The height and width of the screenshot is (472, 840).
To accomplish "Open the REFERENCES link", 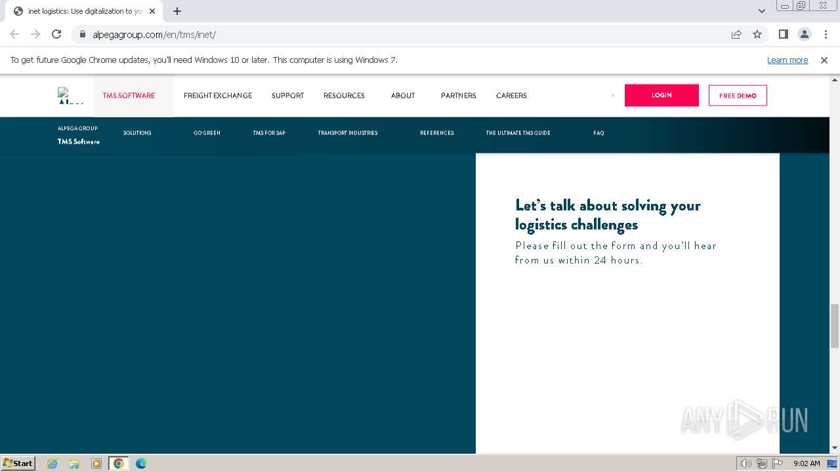I will click(x=437, y=133).
